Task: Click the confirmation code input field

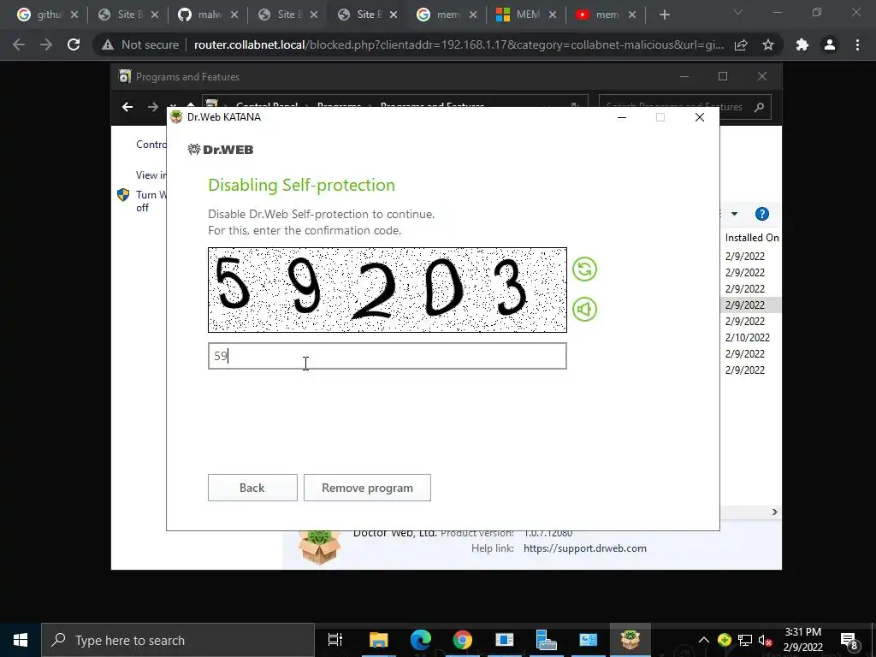Action: pos(388,356)
